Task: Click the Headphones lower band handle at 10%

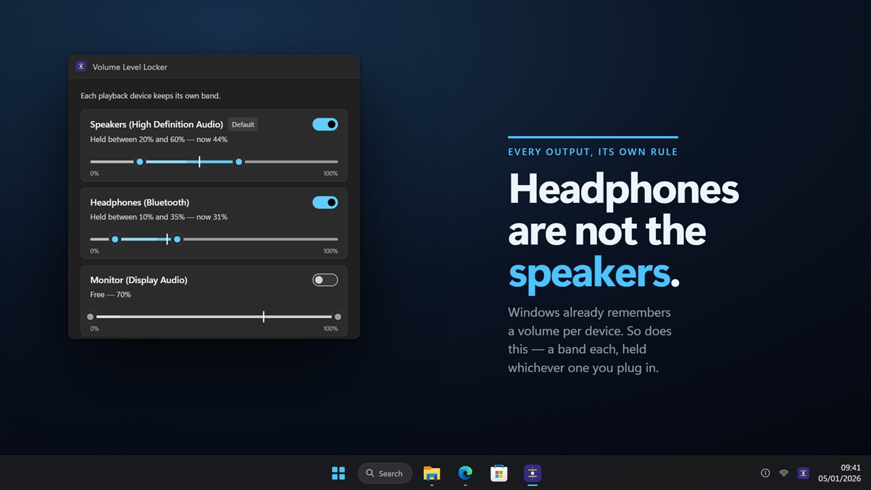Action: pyautogui.click(x=115, y=240)
